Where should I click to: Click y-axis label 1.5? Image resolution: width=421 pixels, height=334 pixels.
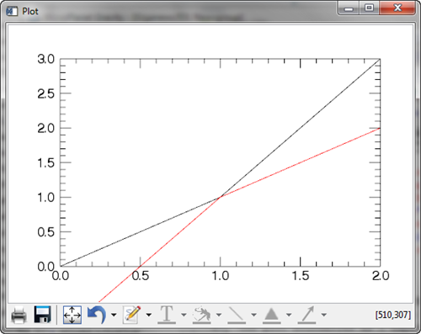[46, 163]
